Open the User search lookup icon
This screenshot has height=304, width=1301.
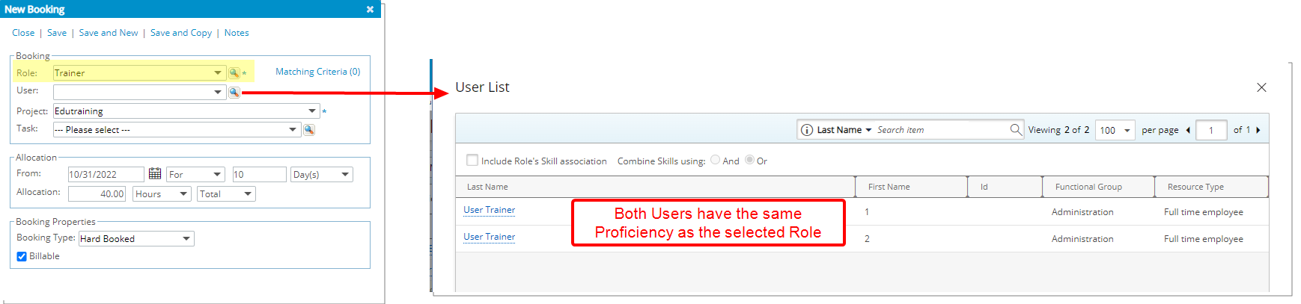pyautogui.click(x=234, y=93)
